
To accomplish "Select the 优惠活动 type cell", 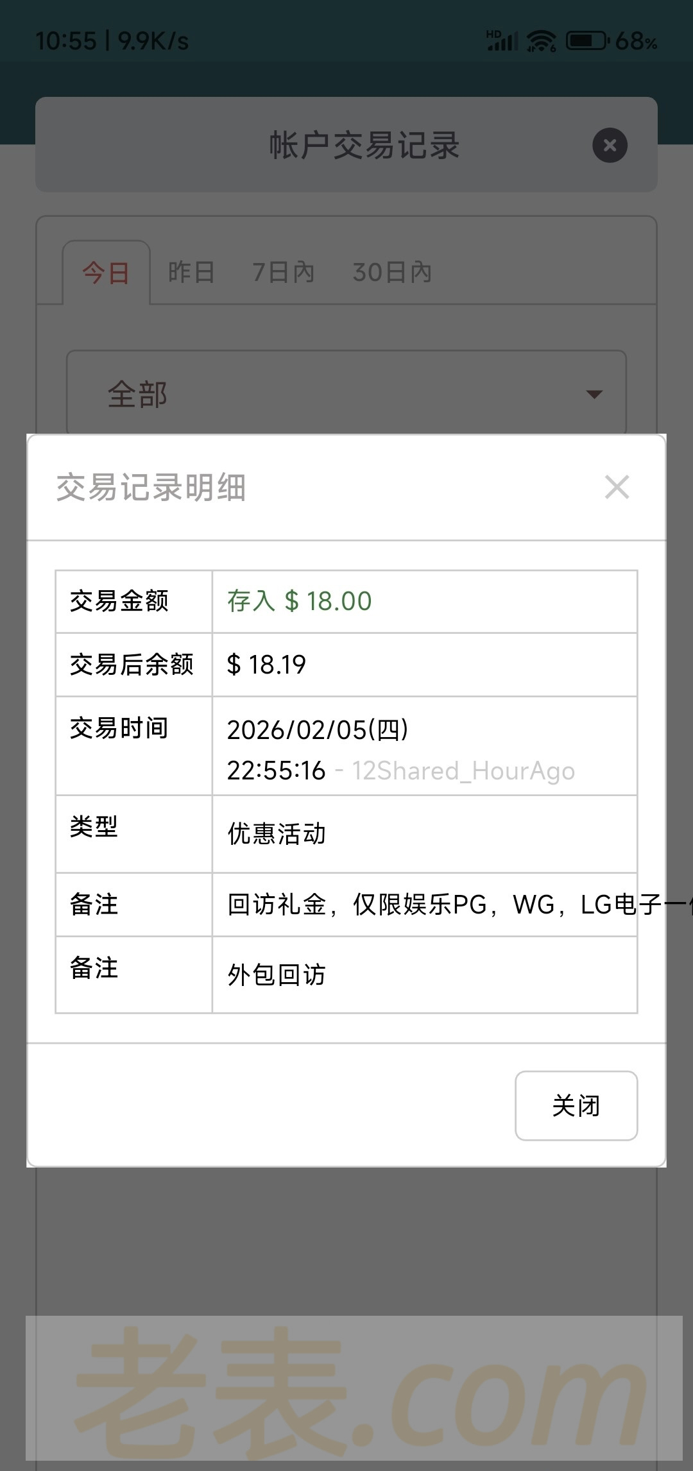I will coord(277,834).
